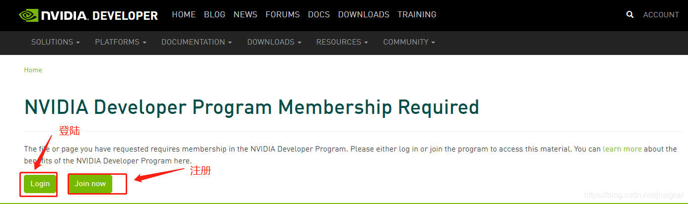Open DOCS from the top navigation
The height and width of the screenshot is (204, 688).
(x=319, y=15)
